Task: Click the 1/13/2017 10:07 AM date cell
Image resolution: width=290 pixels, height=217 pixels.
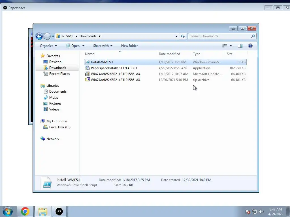Action: click(x=174, y=74)
